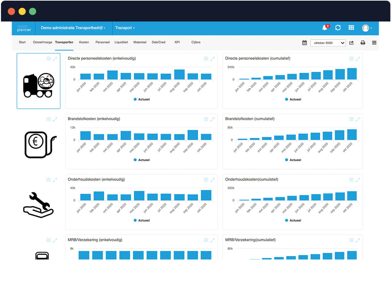The width and height of the screenshot is (391, 293).
Task: Go to the Start tab
Action: coord(22,42)
